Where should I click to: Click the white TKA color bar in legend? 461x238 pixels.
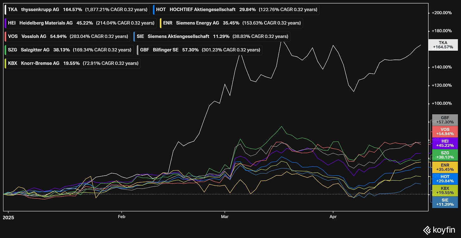click(x=6, y=9)
